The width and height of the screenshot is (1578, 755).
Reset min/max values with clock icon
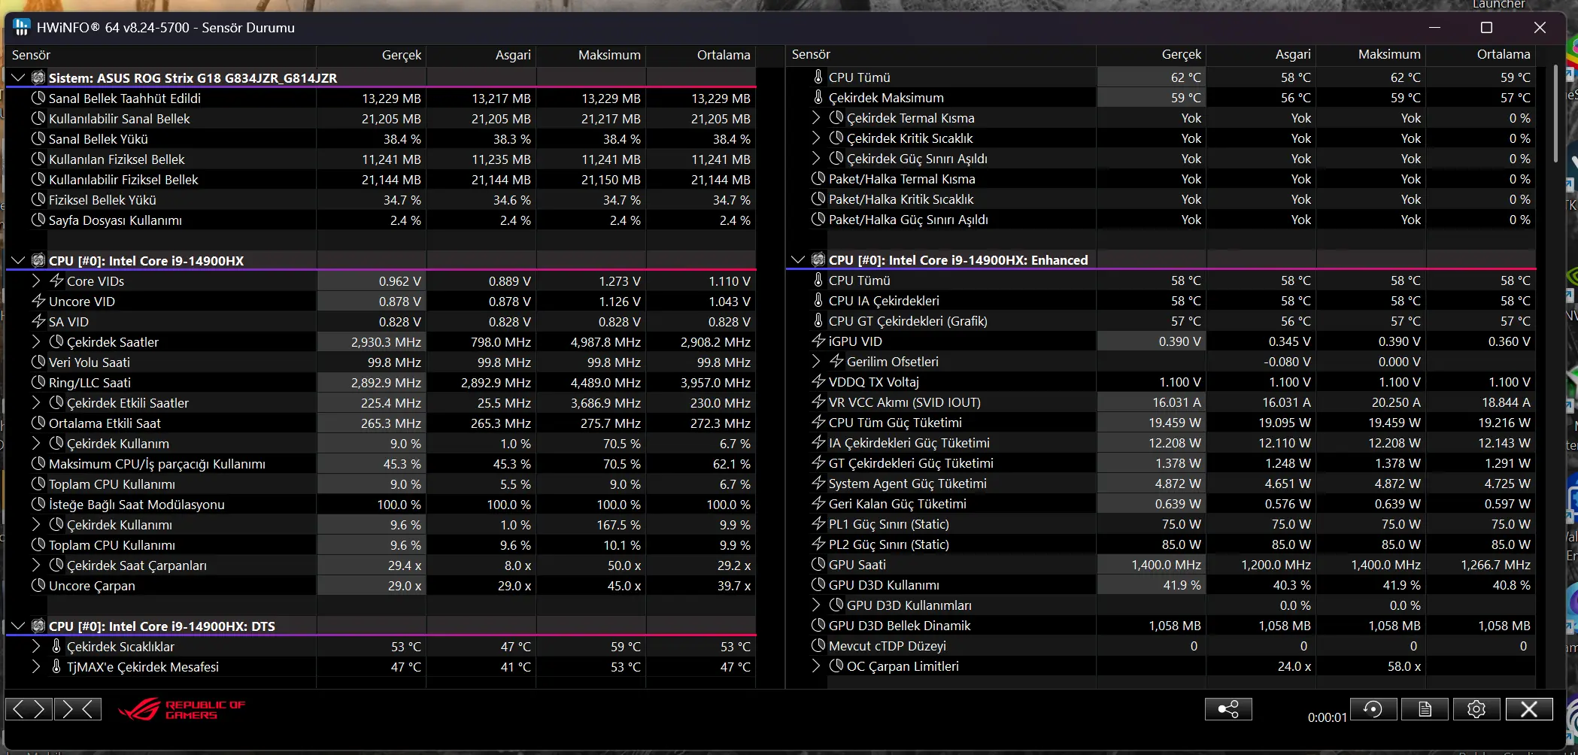pos(1373,709)
